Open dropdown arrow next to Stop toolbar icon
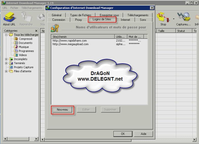Screen dimensions: 199x144 point(174,19)
